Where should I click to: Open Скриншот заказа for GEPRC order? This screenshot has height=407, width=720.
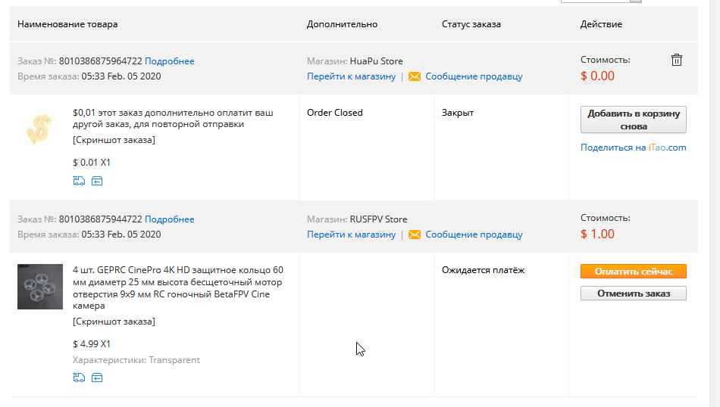point(114,322)
